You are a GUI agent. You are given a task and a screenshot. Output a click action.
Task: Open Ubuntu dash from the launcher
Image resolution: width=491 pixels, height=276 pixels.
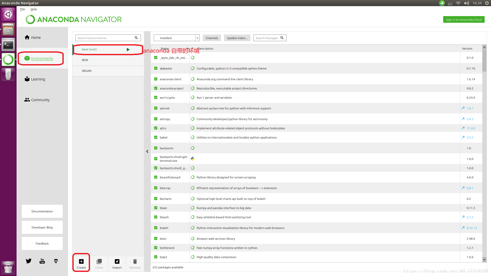[x=8, y=14]
